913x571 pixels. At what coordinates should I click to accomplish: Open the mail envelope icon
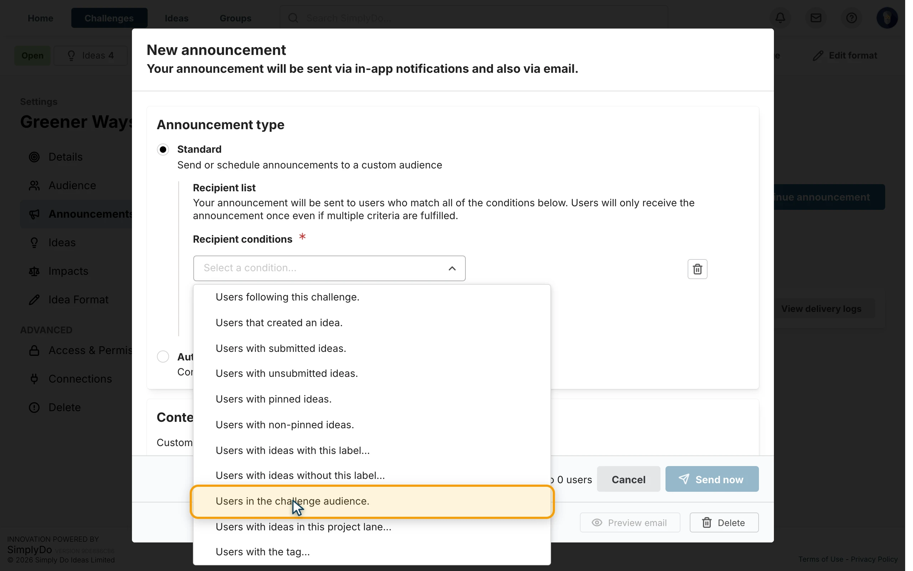click(816, 18)
